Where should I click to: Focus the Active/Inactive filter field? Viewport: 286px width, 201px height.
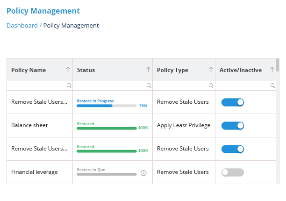point(246,86)
